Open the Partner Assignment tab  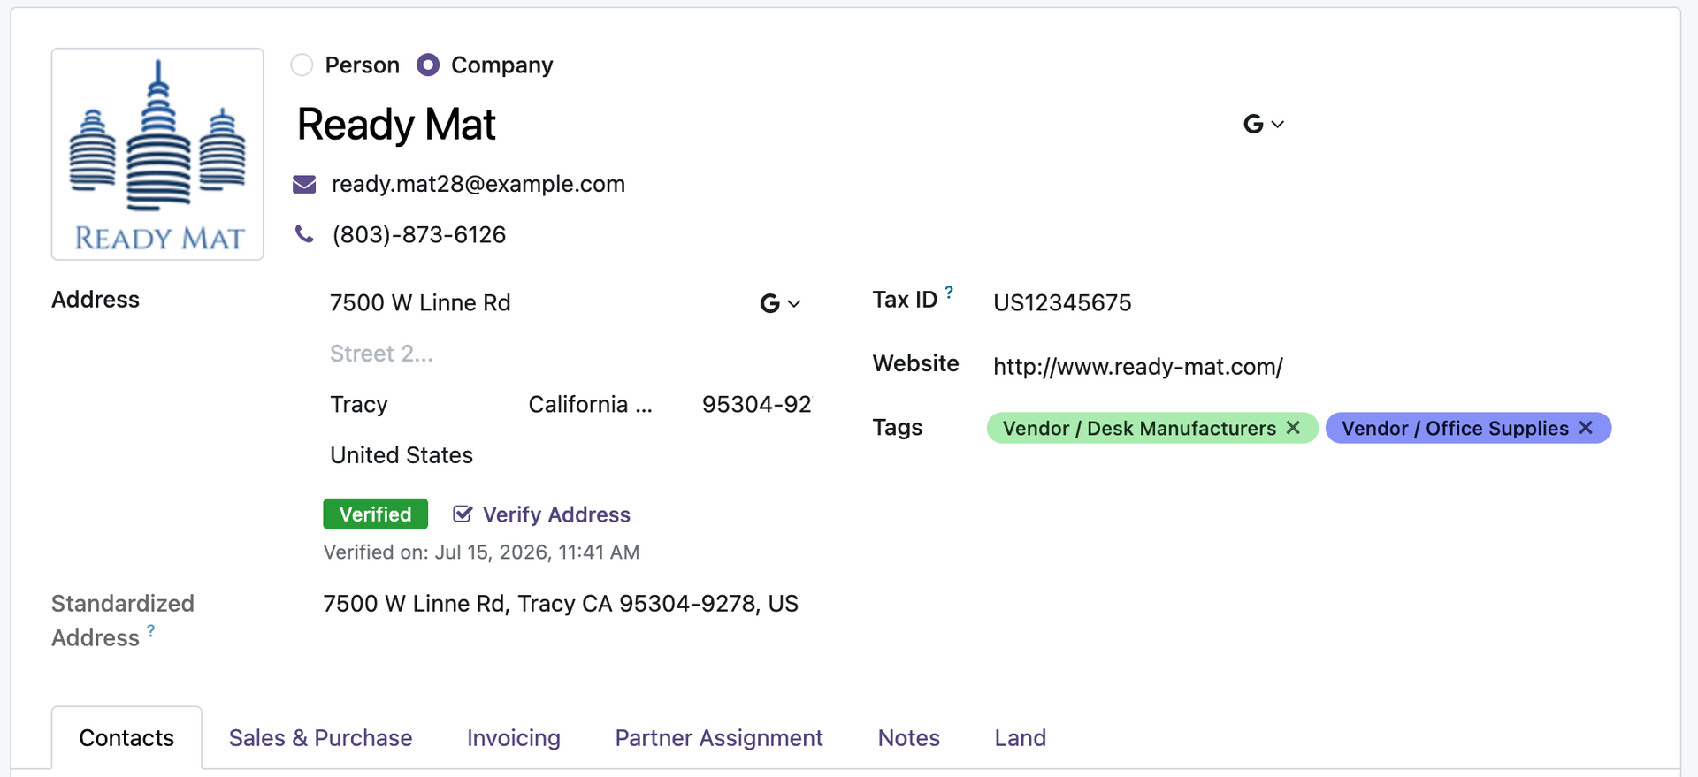coord(719,738)
